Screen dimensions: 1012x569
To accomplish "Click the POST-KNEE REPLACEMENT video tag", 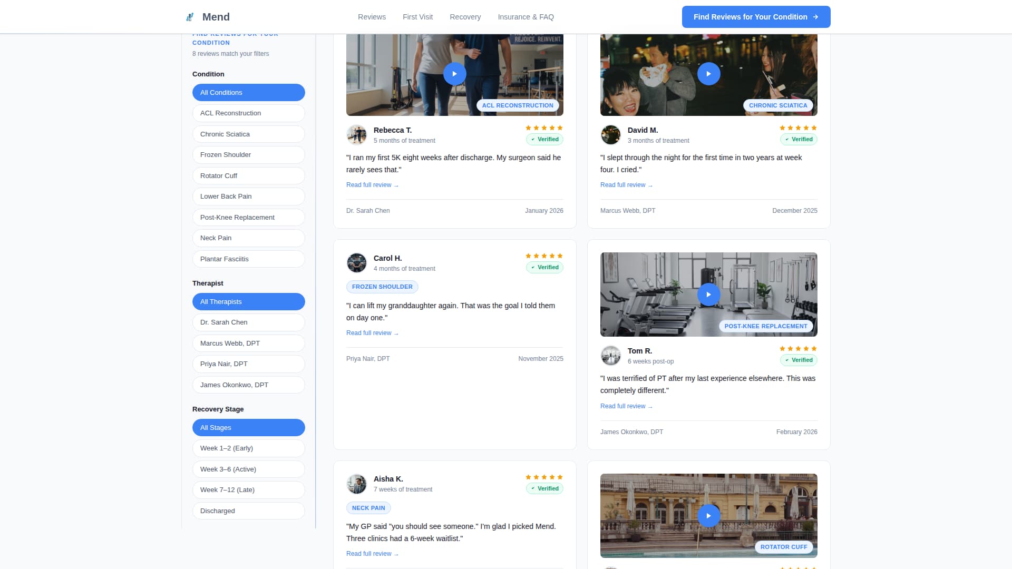I will point(765,326).
